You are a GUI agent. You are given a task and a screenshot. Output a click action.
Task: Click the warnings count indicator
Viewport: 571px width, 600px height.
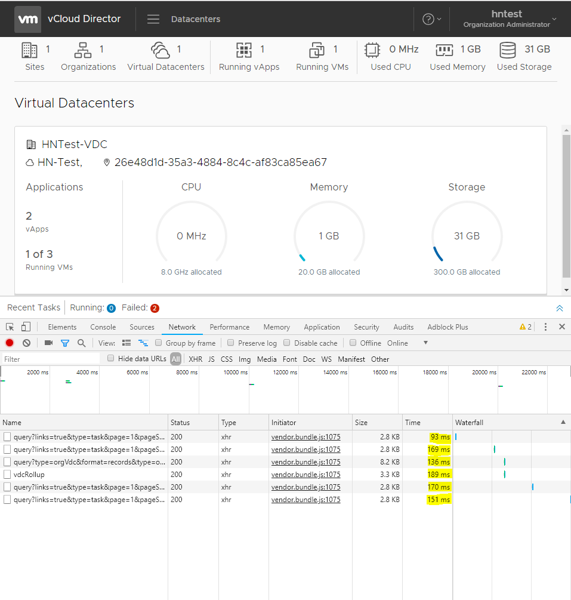(526, 327)
